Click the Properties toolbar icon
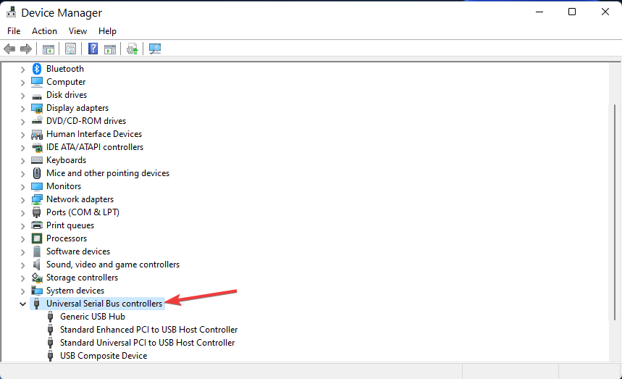The height and width of the screenshot is (379, 622). [x=70, y=49]
